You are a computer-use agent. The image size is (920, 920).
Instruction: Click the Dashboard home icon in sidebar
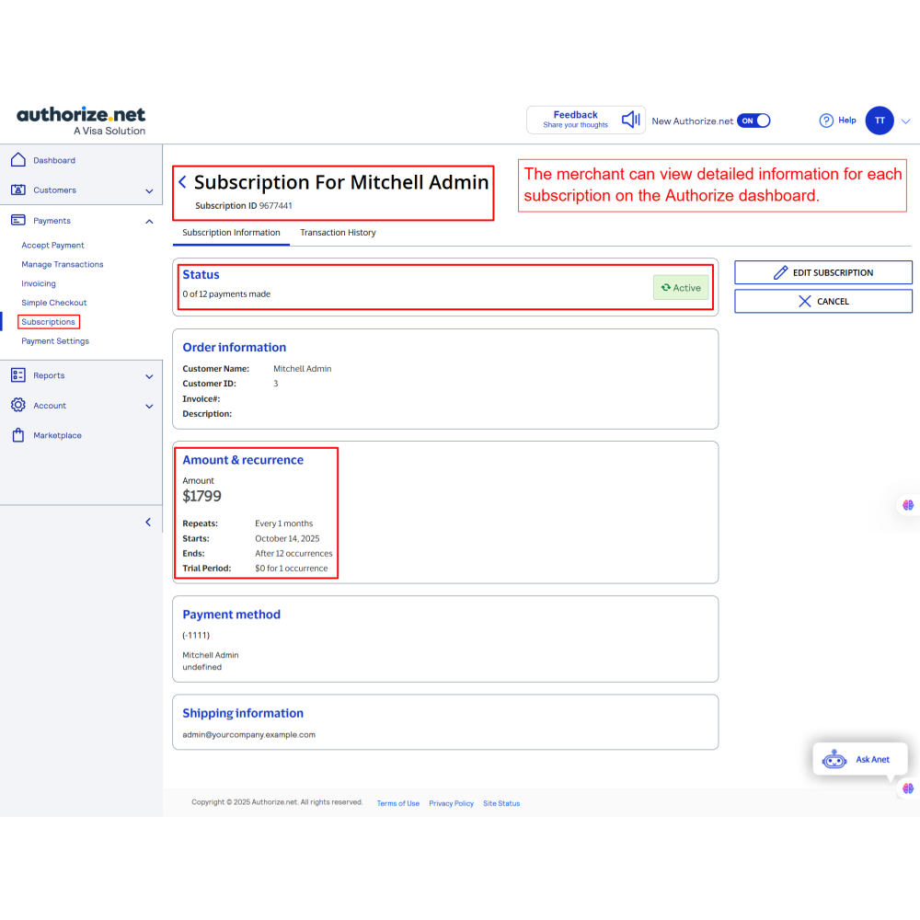pos(17,160)
